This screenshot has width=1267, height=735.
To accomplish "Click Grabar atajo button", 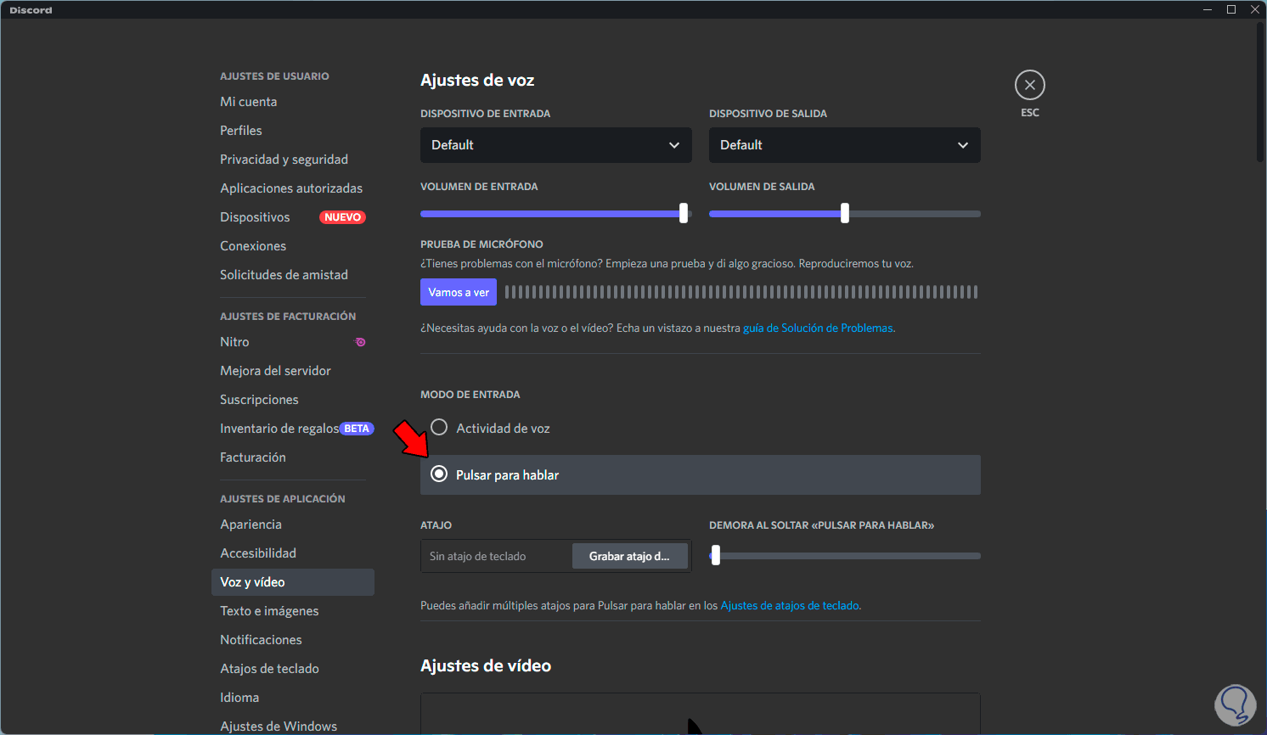I will click(x=629, y=556).
